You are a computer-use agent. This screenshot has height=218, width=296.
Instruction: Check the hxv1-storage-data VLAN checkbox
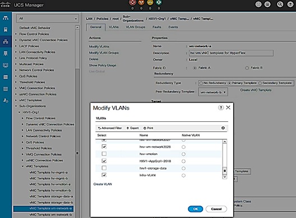coord(104,168)
